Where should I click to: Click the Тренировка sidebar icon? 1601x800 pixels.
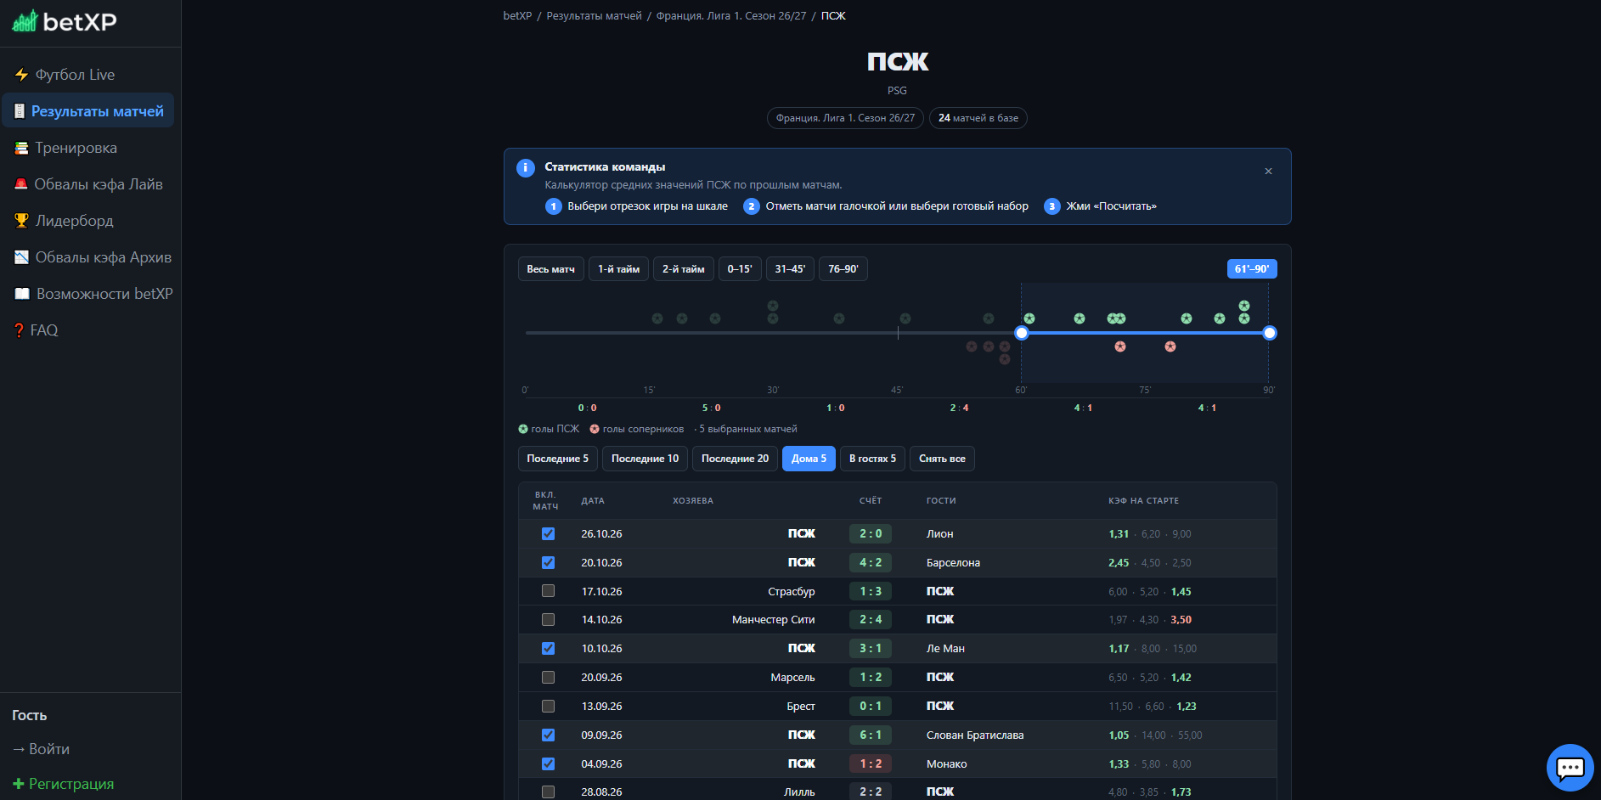coord(21,148)
